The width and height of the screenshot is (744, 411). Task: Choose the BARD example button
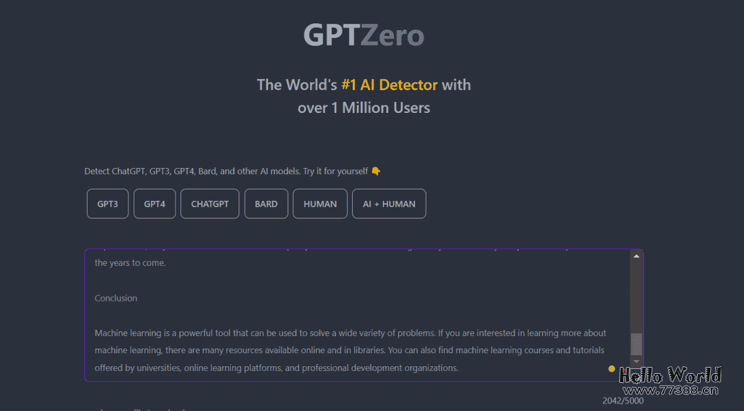[266, 204]
